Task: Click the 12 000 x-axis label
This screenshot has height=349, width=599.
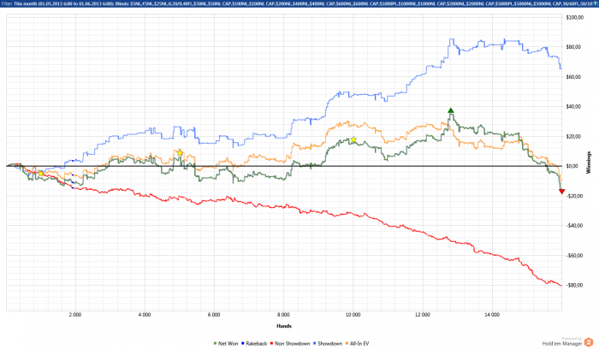Action: [423, 315]
